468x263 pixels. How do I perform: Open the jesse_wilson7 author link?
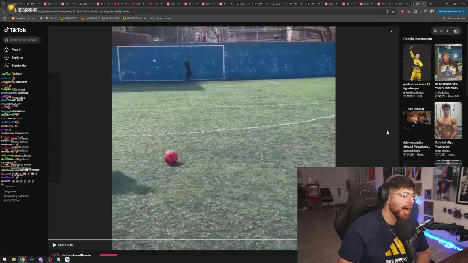click(x=442, y=151)
